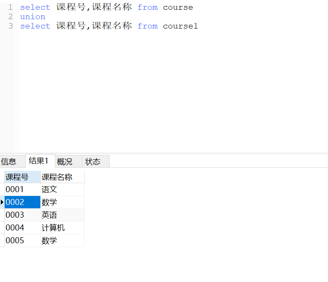Viewport: 328px width, 282px height.
Task: Click the 课程名称 column header
Action: point(62,177)
